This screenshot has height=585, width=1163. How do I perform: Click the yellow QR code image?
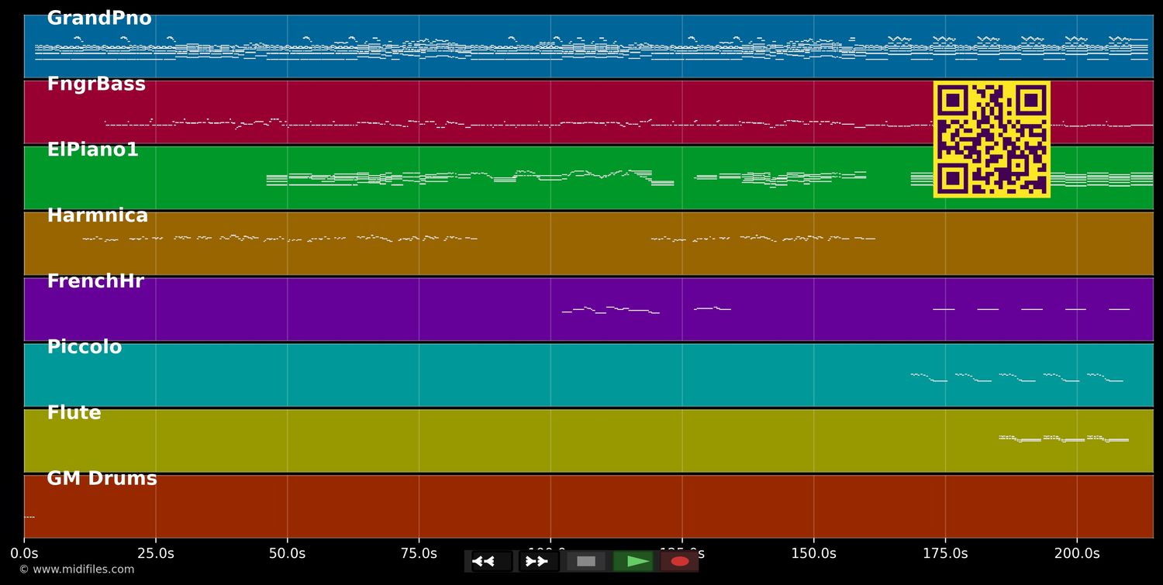point(992,139)
